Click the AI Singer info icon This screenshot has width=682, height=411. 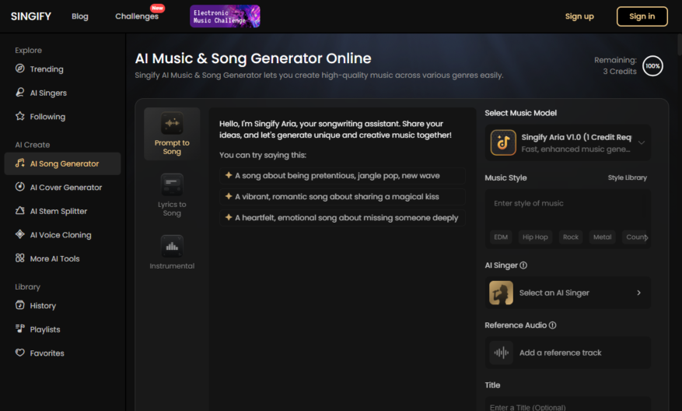point(523,265)
